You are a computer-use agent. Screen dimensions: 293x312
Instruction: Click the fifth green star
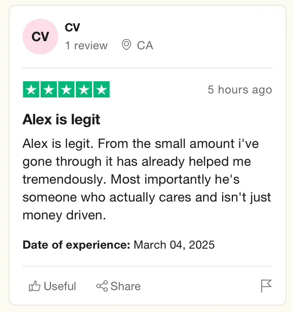(101, 89)
